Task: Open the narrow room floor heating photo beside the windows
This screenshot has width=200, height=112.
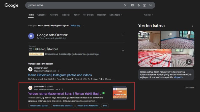Action: point(149,40)
